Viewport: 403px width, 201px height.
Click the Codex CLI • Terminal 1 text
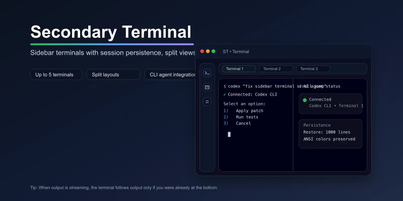click(336, 106)
